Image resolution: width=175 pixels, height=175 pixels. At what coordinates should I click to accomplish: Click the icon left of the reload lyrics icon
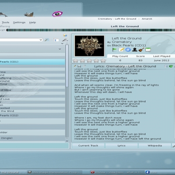[166, 66]
